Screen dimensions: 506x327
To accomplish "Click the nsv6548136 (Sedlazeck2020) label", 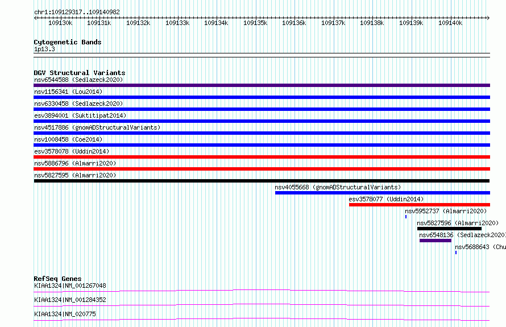I will [462, 235].
